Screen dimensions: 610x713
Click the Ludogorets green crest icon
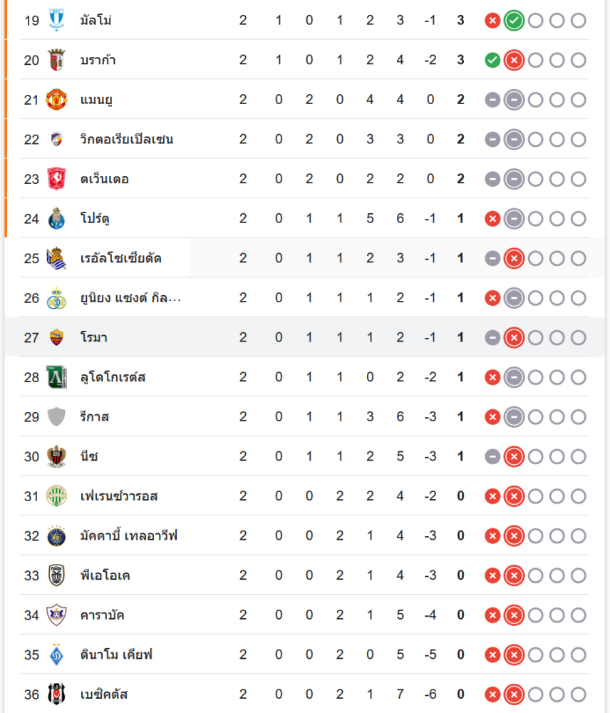[x=56, y=377]
